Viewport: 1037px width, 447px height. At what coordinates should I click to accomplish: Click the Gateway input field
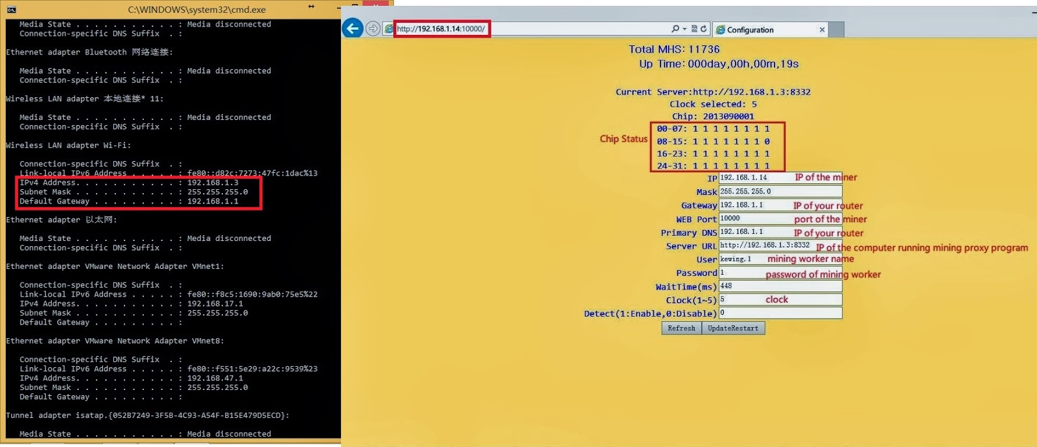[x=780, y=205]
